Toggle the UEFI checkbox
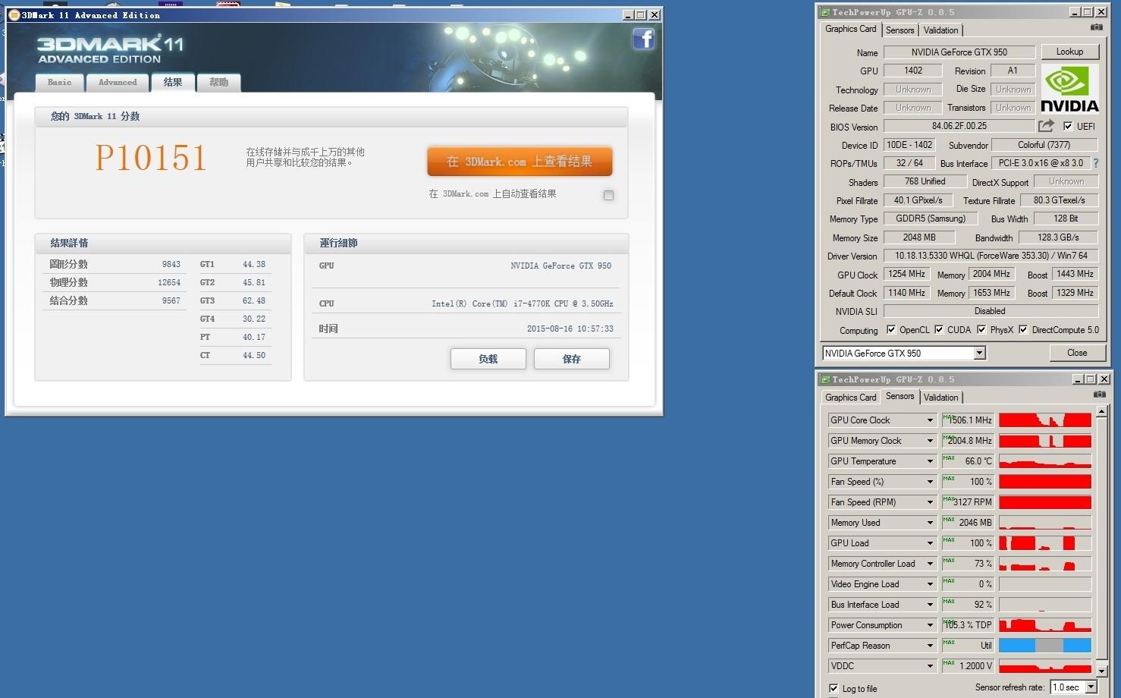The image size is (1121, 698). click(x=1068, y=126)
